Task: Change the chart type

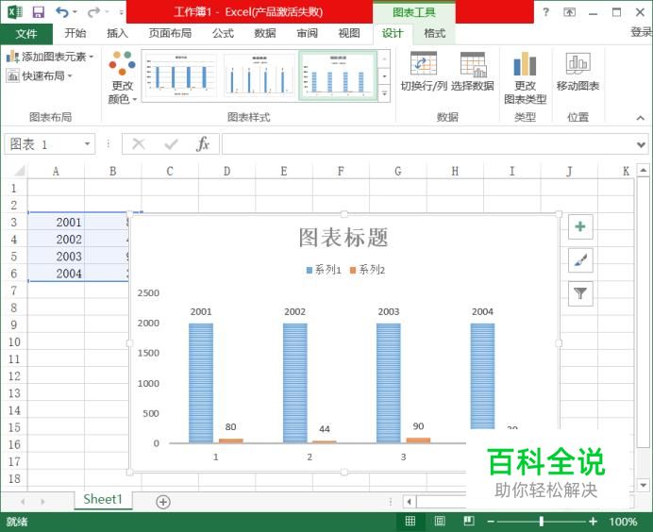Action: [526, 78]
